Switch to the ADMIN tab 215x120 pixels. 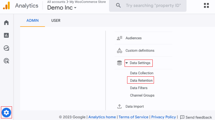coord(33,21)
